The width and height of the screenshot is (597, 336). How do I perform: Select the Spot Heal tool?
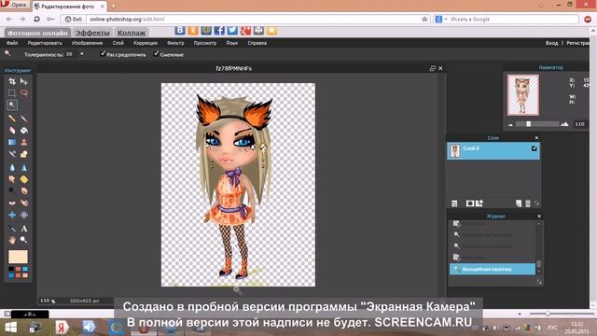24,203
